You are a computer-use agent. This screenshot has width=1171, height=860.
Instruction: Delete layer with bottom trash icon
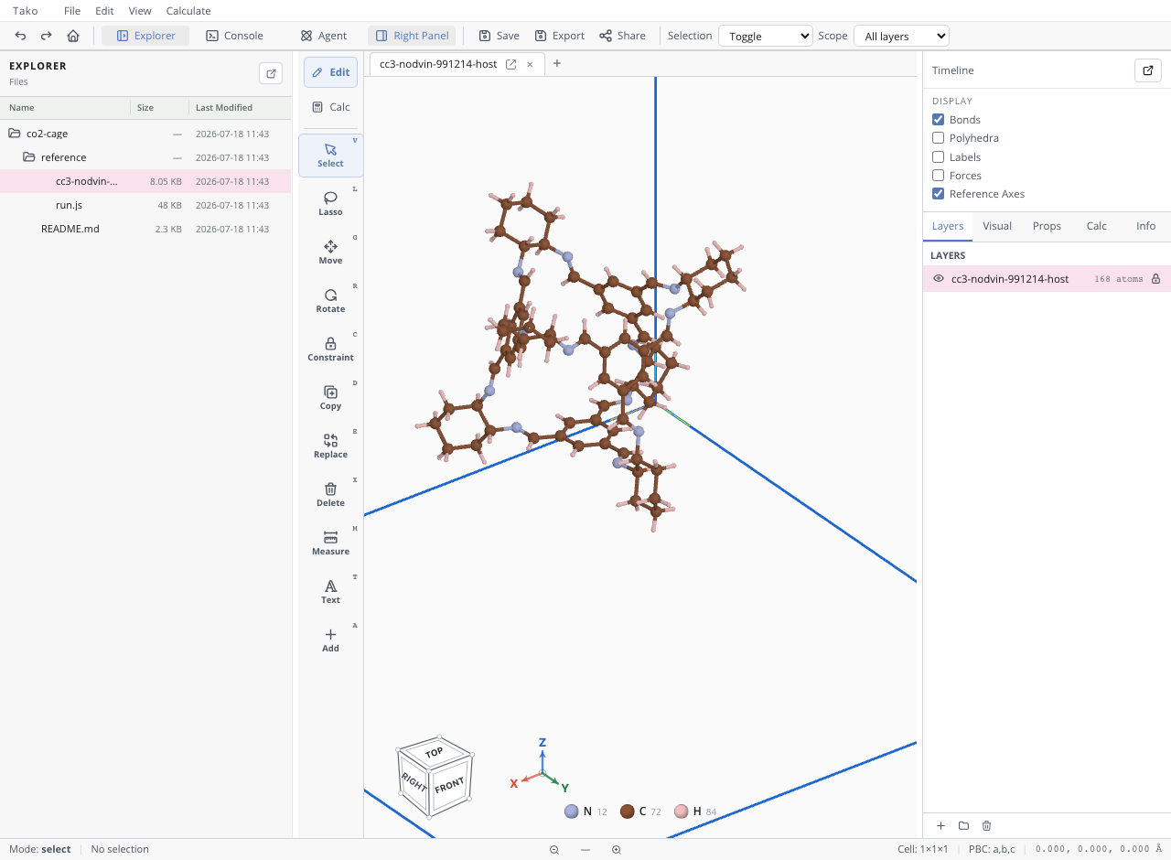pos(986,825)
